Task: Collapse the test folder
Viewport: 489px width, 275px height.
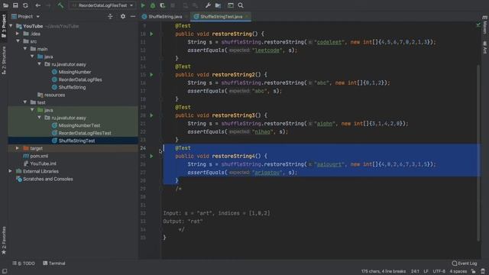Action: click(25, 102)
